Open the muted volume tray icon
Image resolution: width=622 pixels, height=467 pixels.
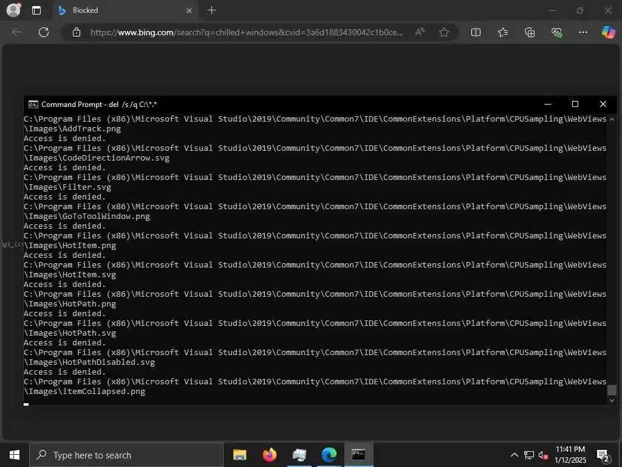(544, 455)
